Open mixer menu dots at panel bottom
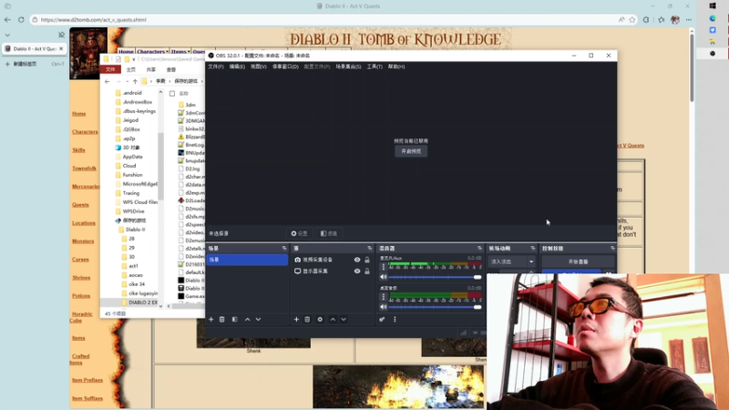Viewport: 729px width, 410px height. pyautogui.click(x=395, y=320)
